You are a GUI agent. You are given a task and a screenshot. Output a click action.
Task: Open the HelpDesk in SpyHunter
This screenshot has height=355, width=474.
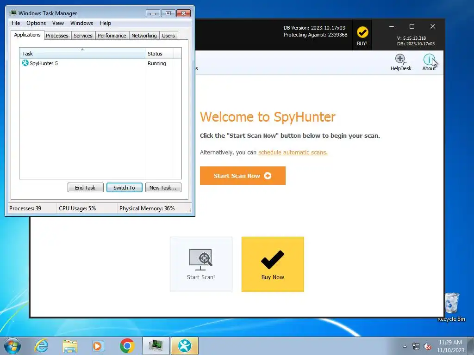point(400,62)
